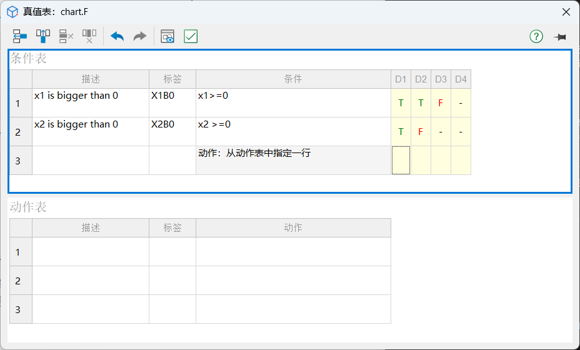Run diagnostics with green checkmark icon
The height and width of the screenshot is (350, 580).
pos(191,36)
